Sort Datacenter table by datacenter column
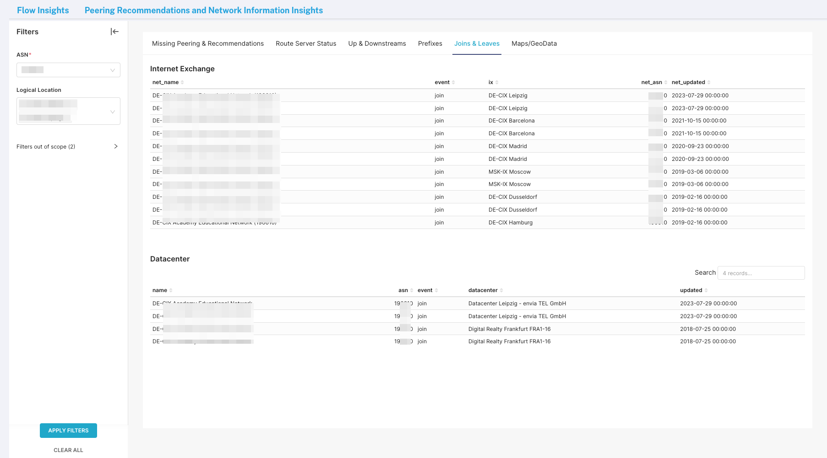Viewport: 827px width, 458px height. 485,290
